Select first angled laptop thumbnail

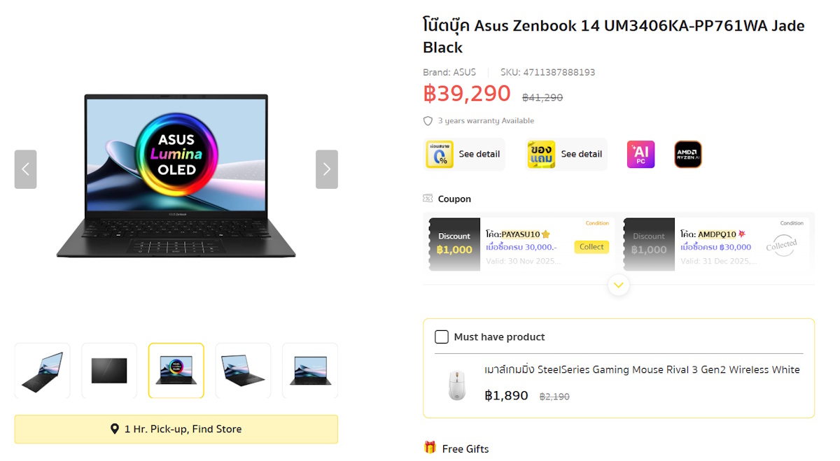click(42, 371)
